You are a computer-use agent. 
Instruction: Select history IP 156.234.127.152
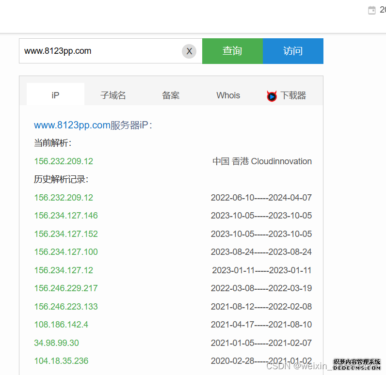pyautogui.click(x=66, y=234)
